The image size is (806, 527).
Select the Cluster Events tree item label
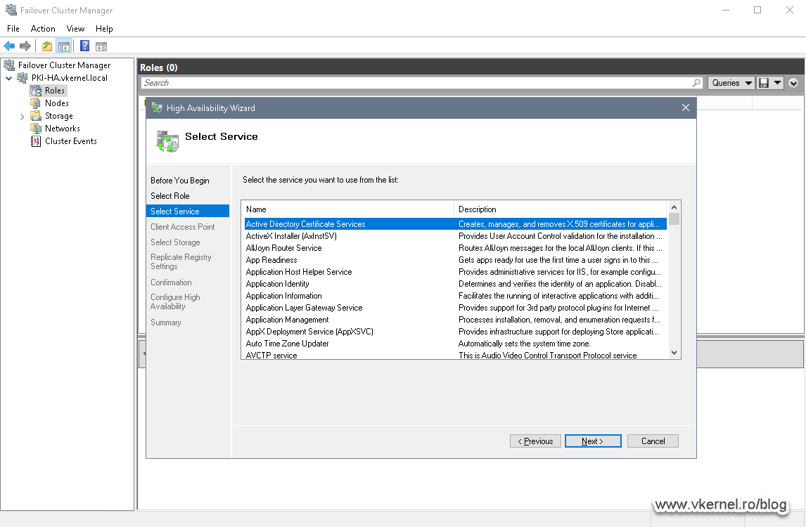coord(71,141)
